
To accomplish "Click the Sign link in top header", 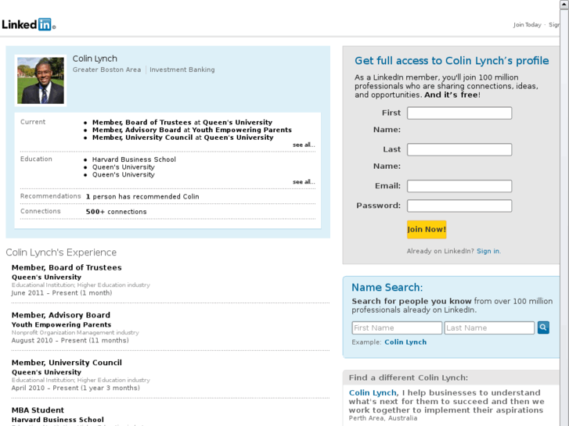I will click(554, 25).
